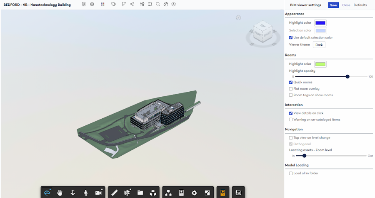This screenshot has height=198, width=375.
Task: Open the Model browser folder icon
Action: (x=140, y=193)
